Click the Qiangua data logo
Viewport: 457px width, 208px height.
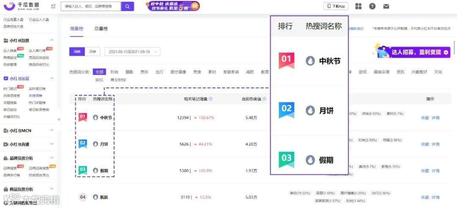pyautogui.click(x=21, y=6)
